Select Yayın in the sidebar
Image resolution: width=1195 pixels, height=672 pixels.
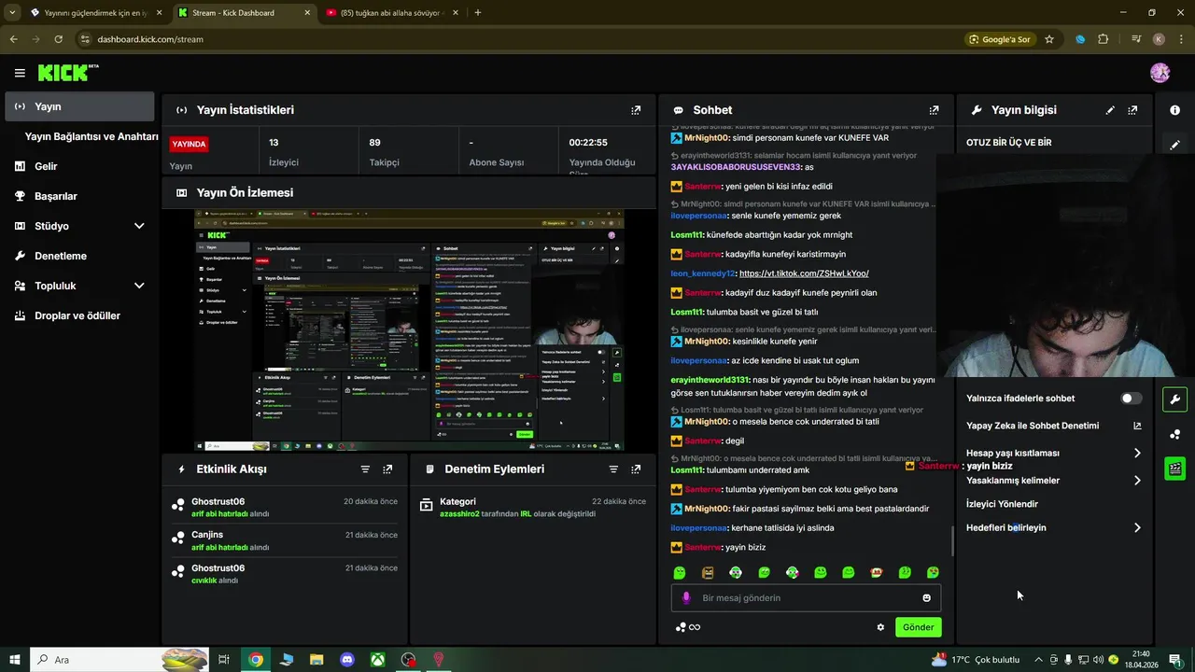tap(79, 106)
